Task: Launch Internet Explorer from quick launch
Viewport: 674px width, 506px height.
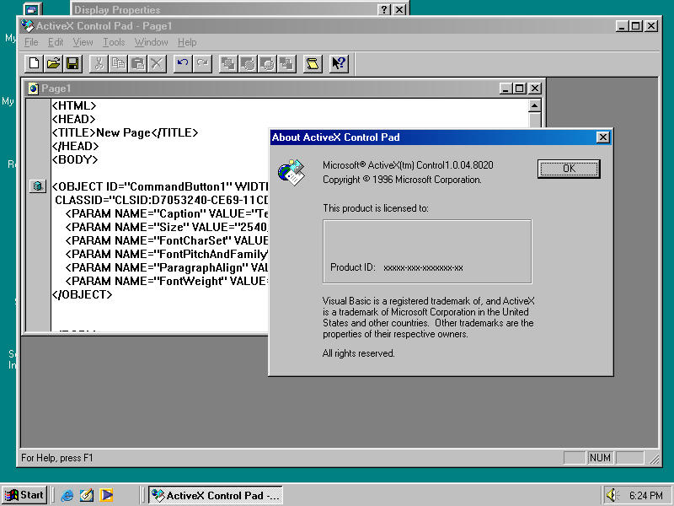Action: pos(67,495)
